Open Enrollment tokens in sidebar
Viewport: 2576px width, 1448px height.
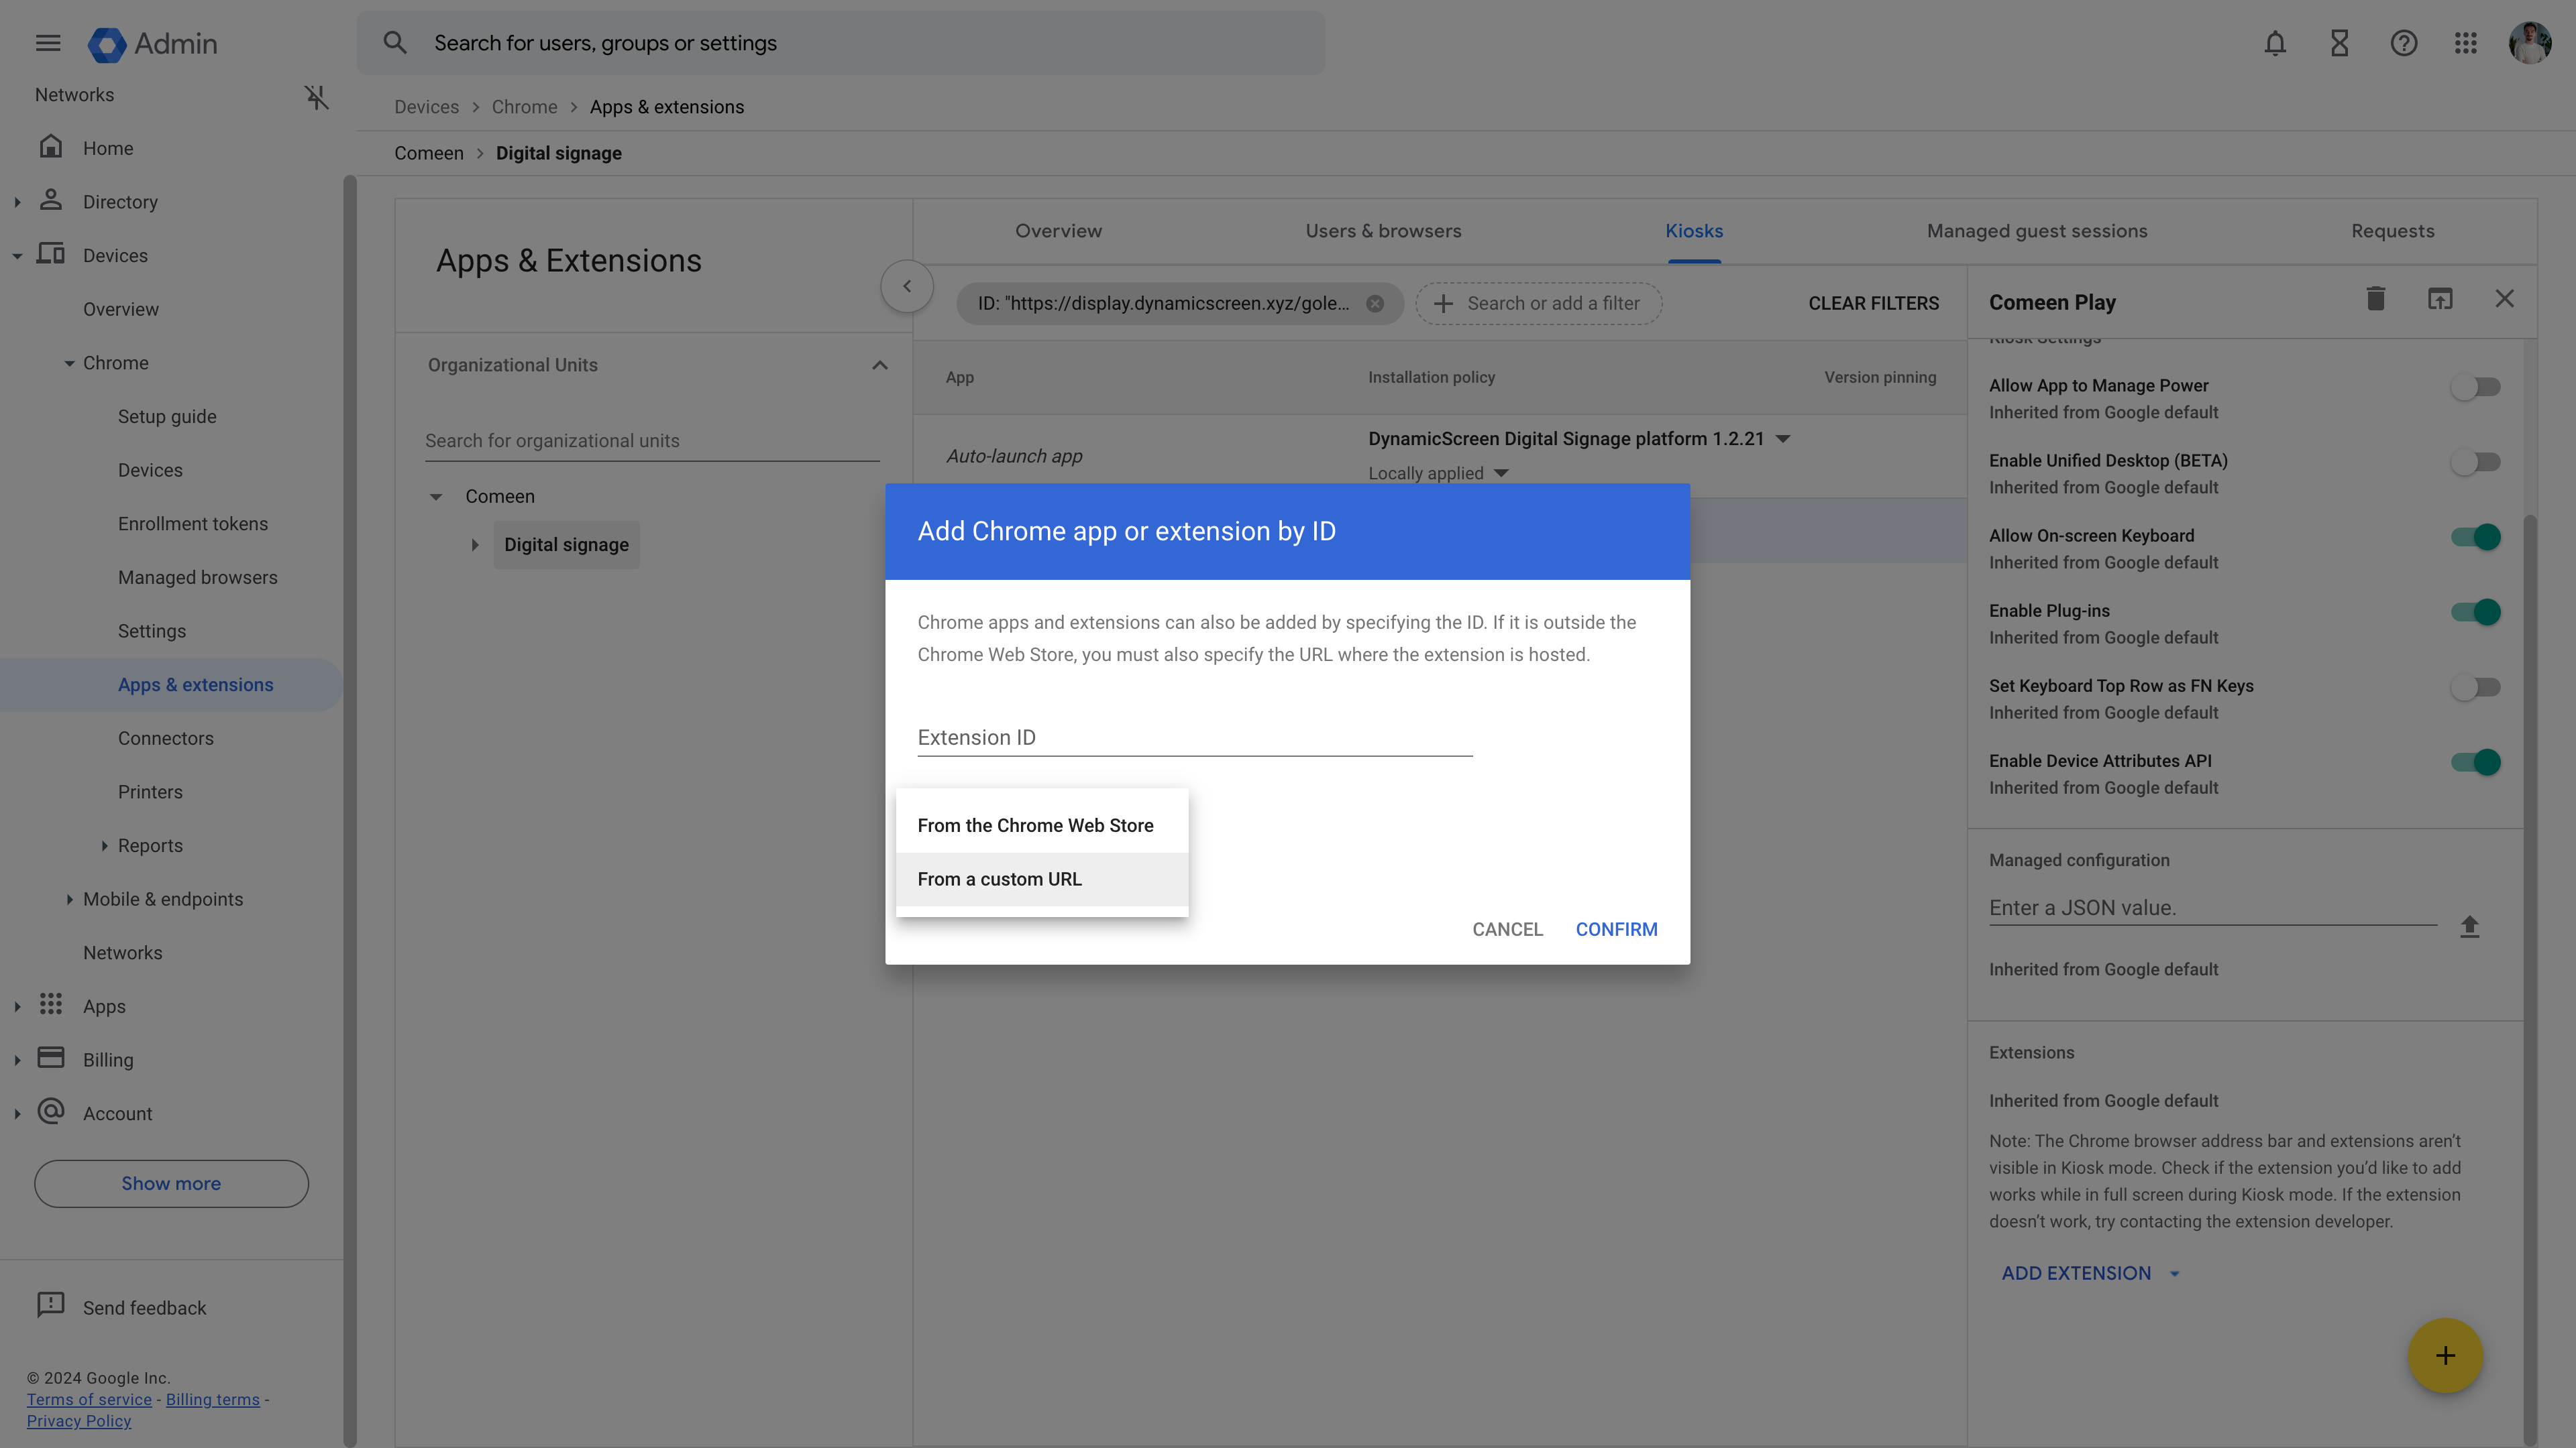192,524
